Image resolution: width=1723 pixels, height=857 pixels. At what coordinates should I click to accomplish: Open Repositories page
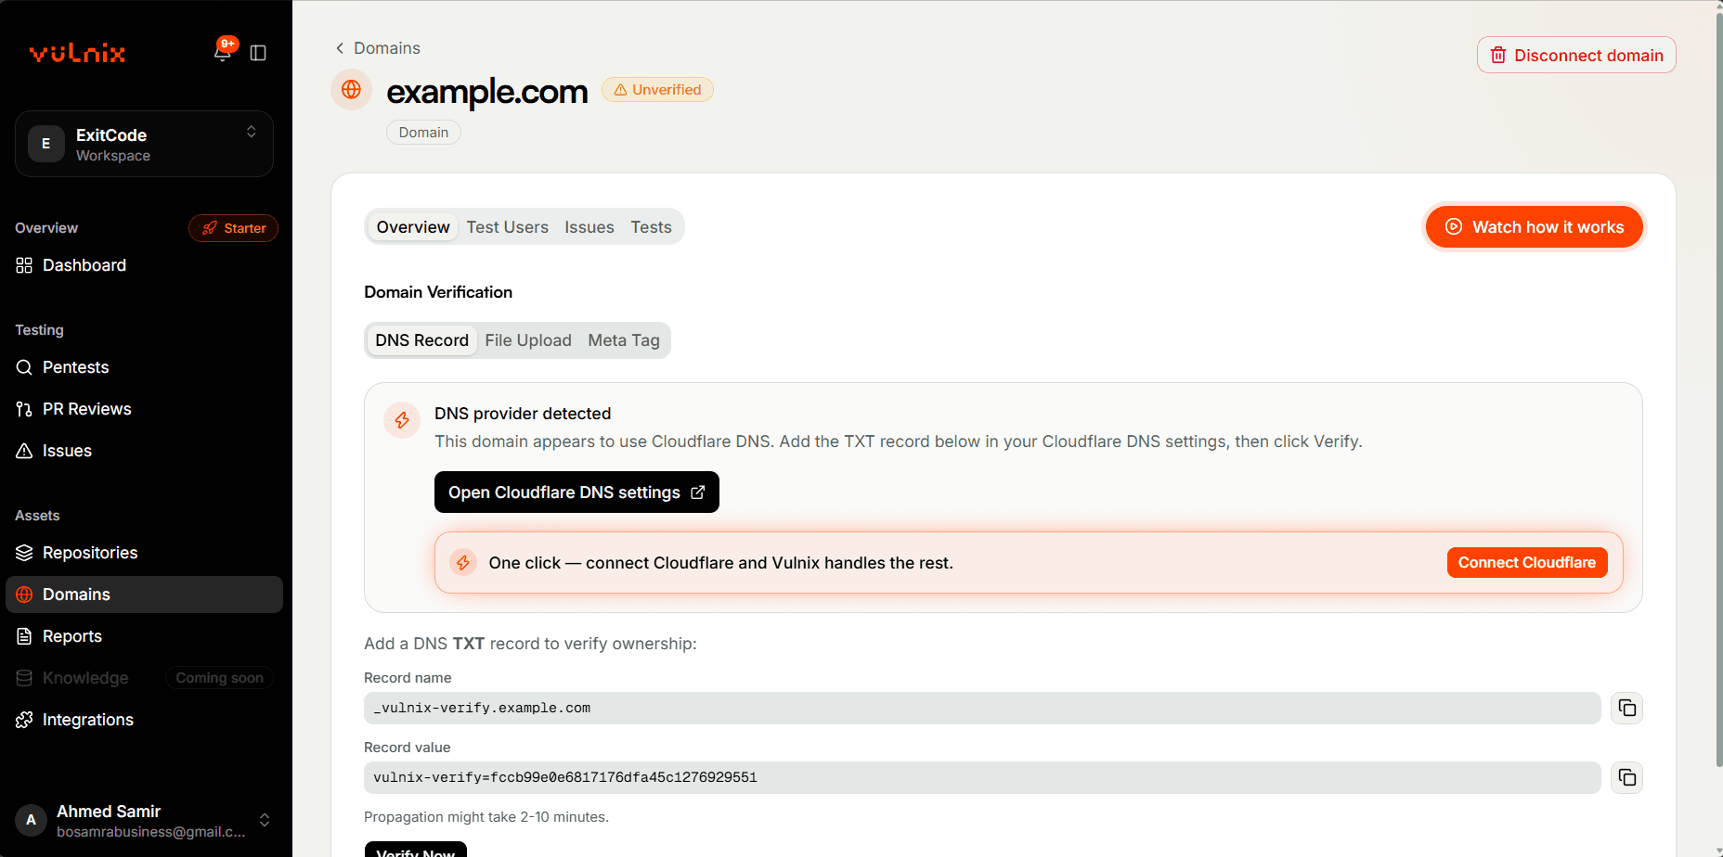144,553
